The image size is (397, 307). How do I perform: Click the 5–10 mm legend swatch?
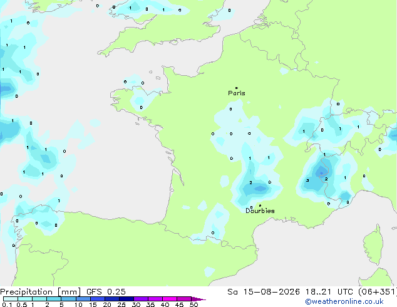tap(68, 299)
